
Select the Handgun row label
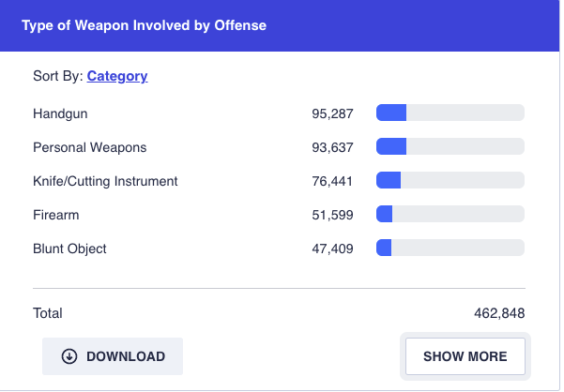pos(60,113)
